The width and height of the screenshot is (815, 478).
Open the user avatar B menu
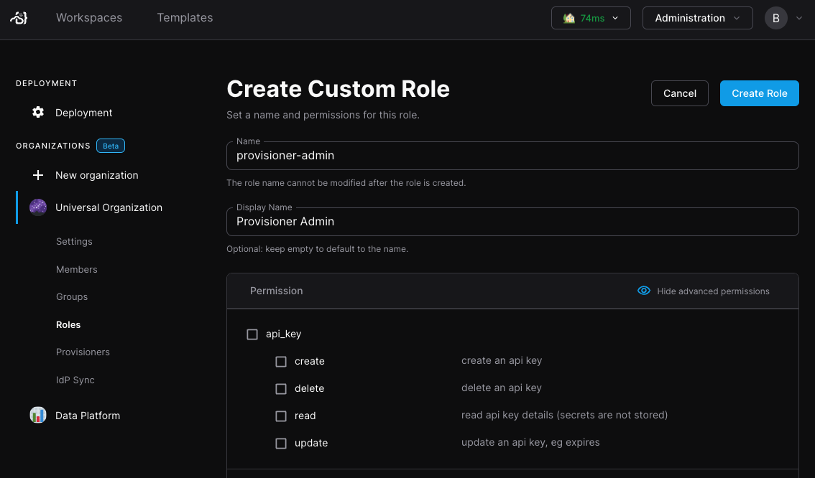776,18
